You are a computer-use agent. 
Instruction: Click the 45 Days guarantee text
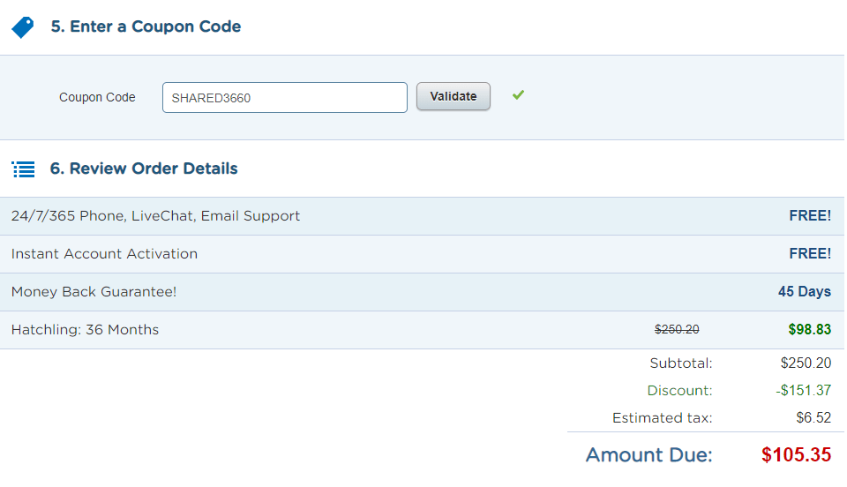click(x=804, y=292)
